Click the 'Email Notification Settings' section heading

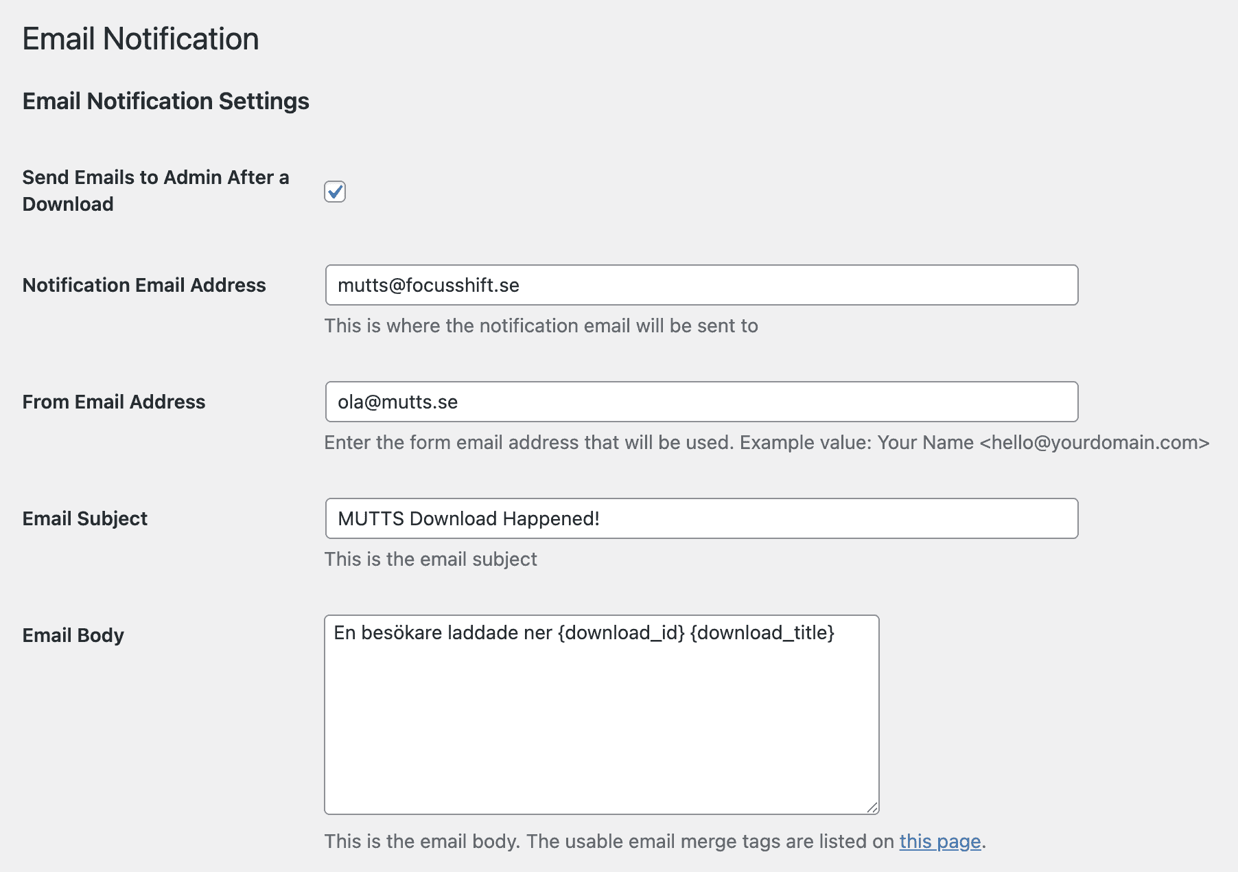pos(166,101)
